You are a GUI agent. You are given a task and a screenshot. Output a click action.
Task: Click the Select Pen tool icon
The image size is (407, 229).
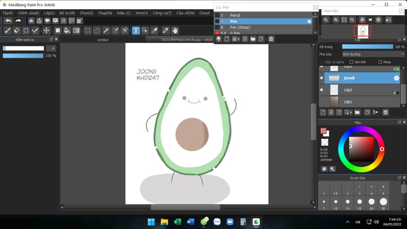coord(116,31)
